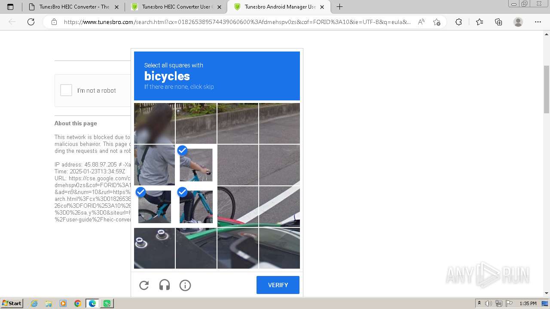The width and height of the screenshot is (550, 309).
Task: Click the VERIFY button
Action: point(278,285)
